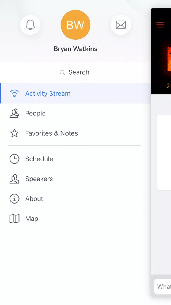Tap the event banner image
Screen dimensions: 171x305
pos(161,51)
